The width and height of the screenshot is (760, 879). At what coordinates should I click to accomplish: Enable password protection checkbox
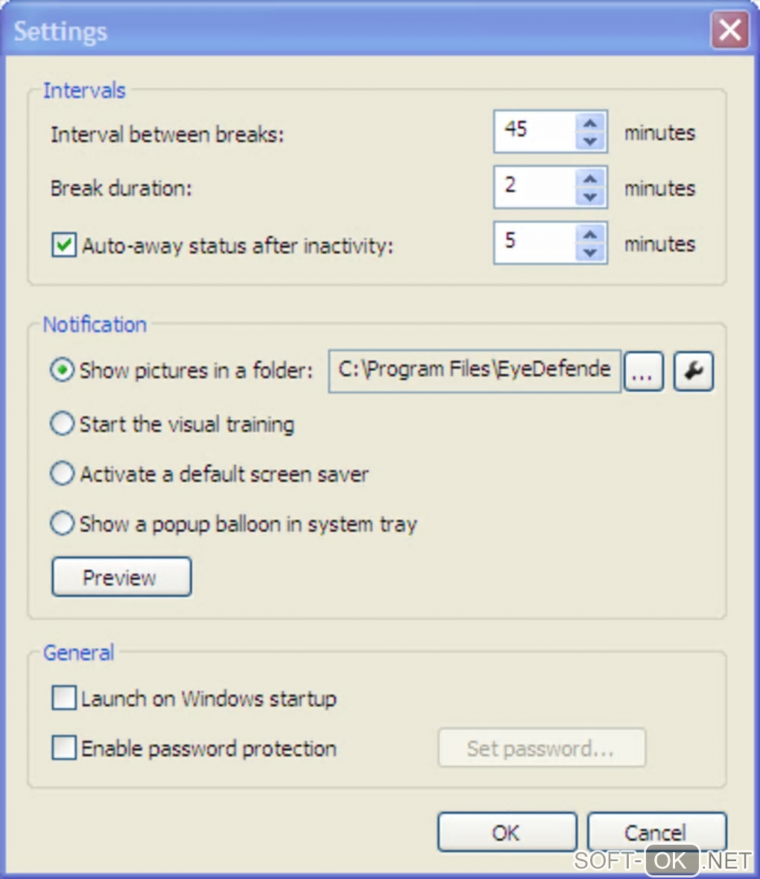coord(64,748)
